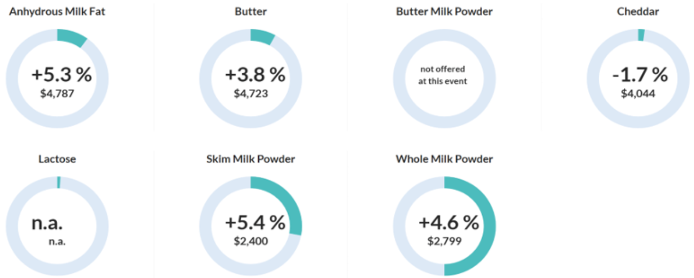This screenshot has width=694, height=278.
Task: Click the Butter product title
Action: (x=251, y=12)
